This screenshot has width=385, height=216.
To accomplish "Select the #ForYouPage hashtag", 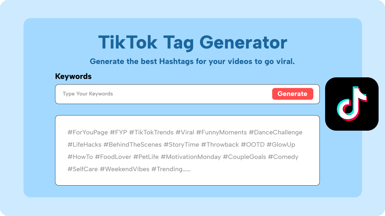I will pos(88,133).
